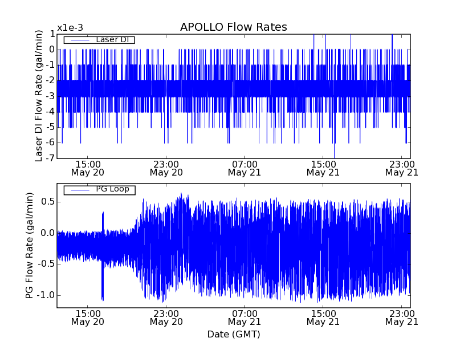
Task: Click the PG Flow Rate y-axis label
Action: pos(29,246)
